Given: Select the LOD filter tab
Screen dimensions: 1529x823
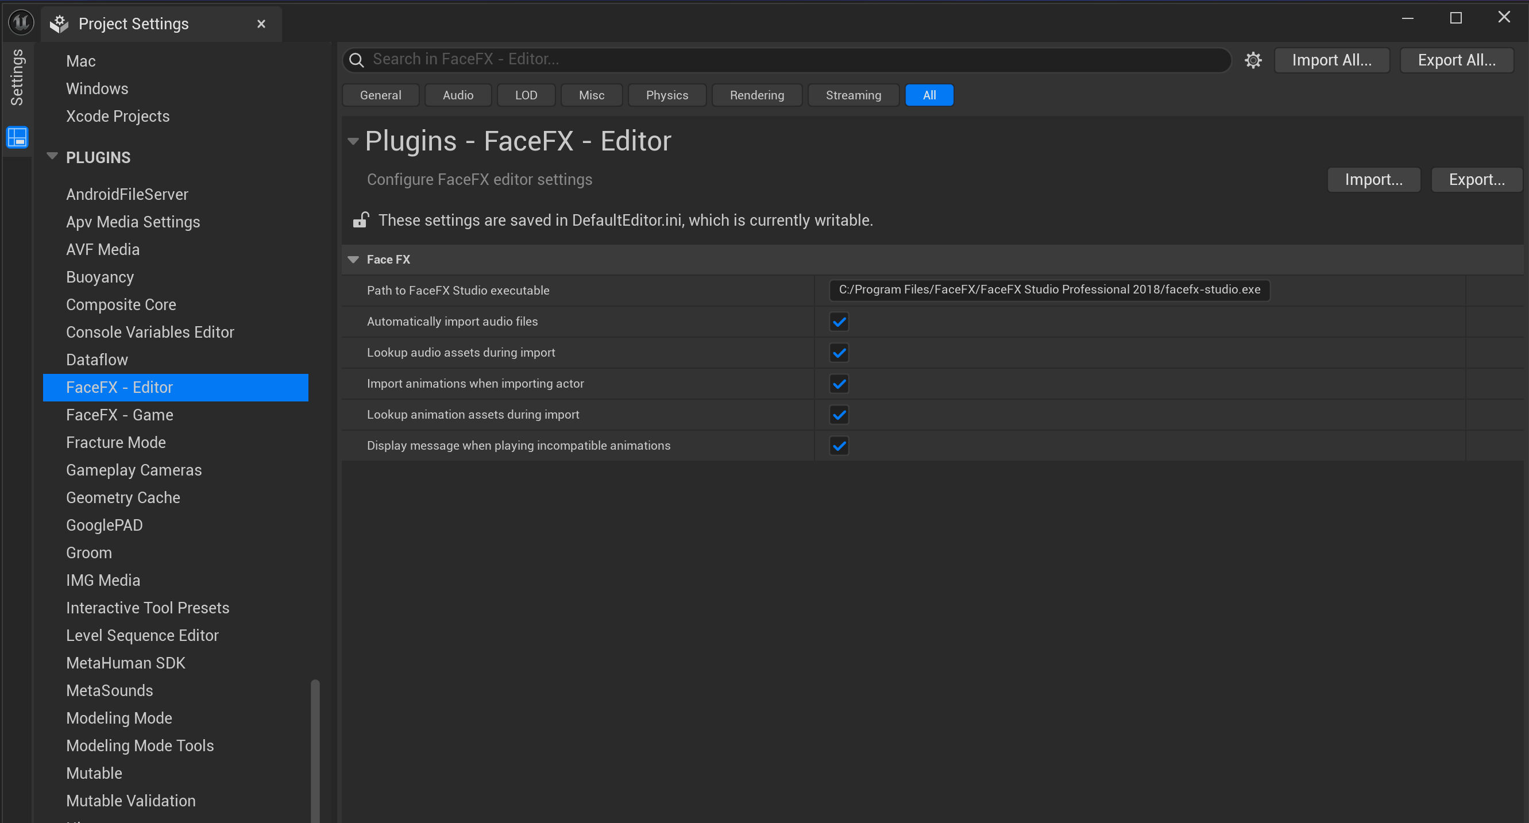Looking at the screenshot, I should 526,95.
